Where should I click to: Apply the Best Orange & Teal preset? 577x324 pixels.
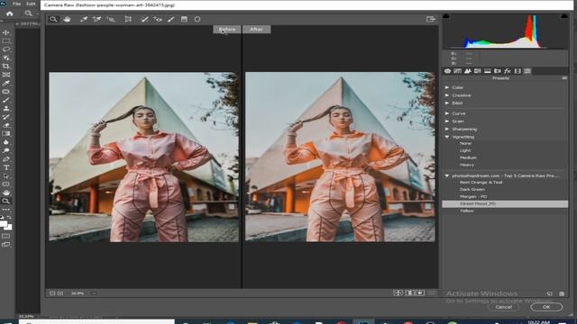[481, 183]
